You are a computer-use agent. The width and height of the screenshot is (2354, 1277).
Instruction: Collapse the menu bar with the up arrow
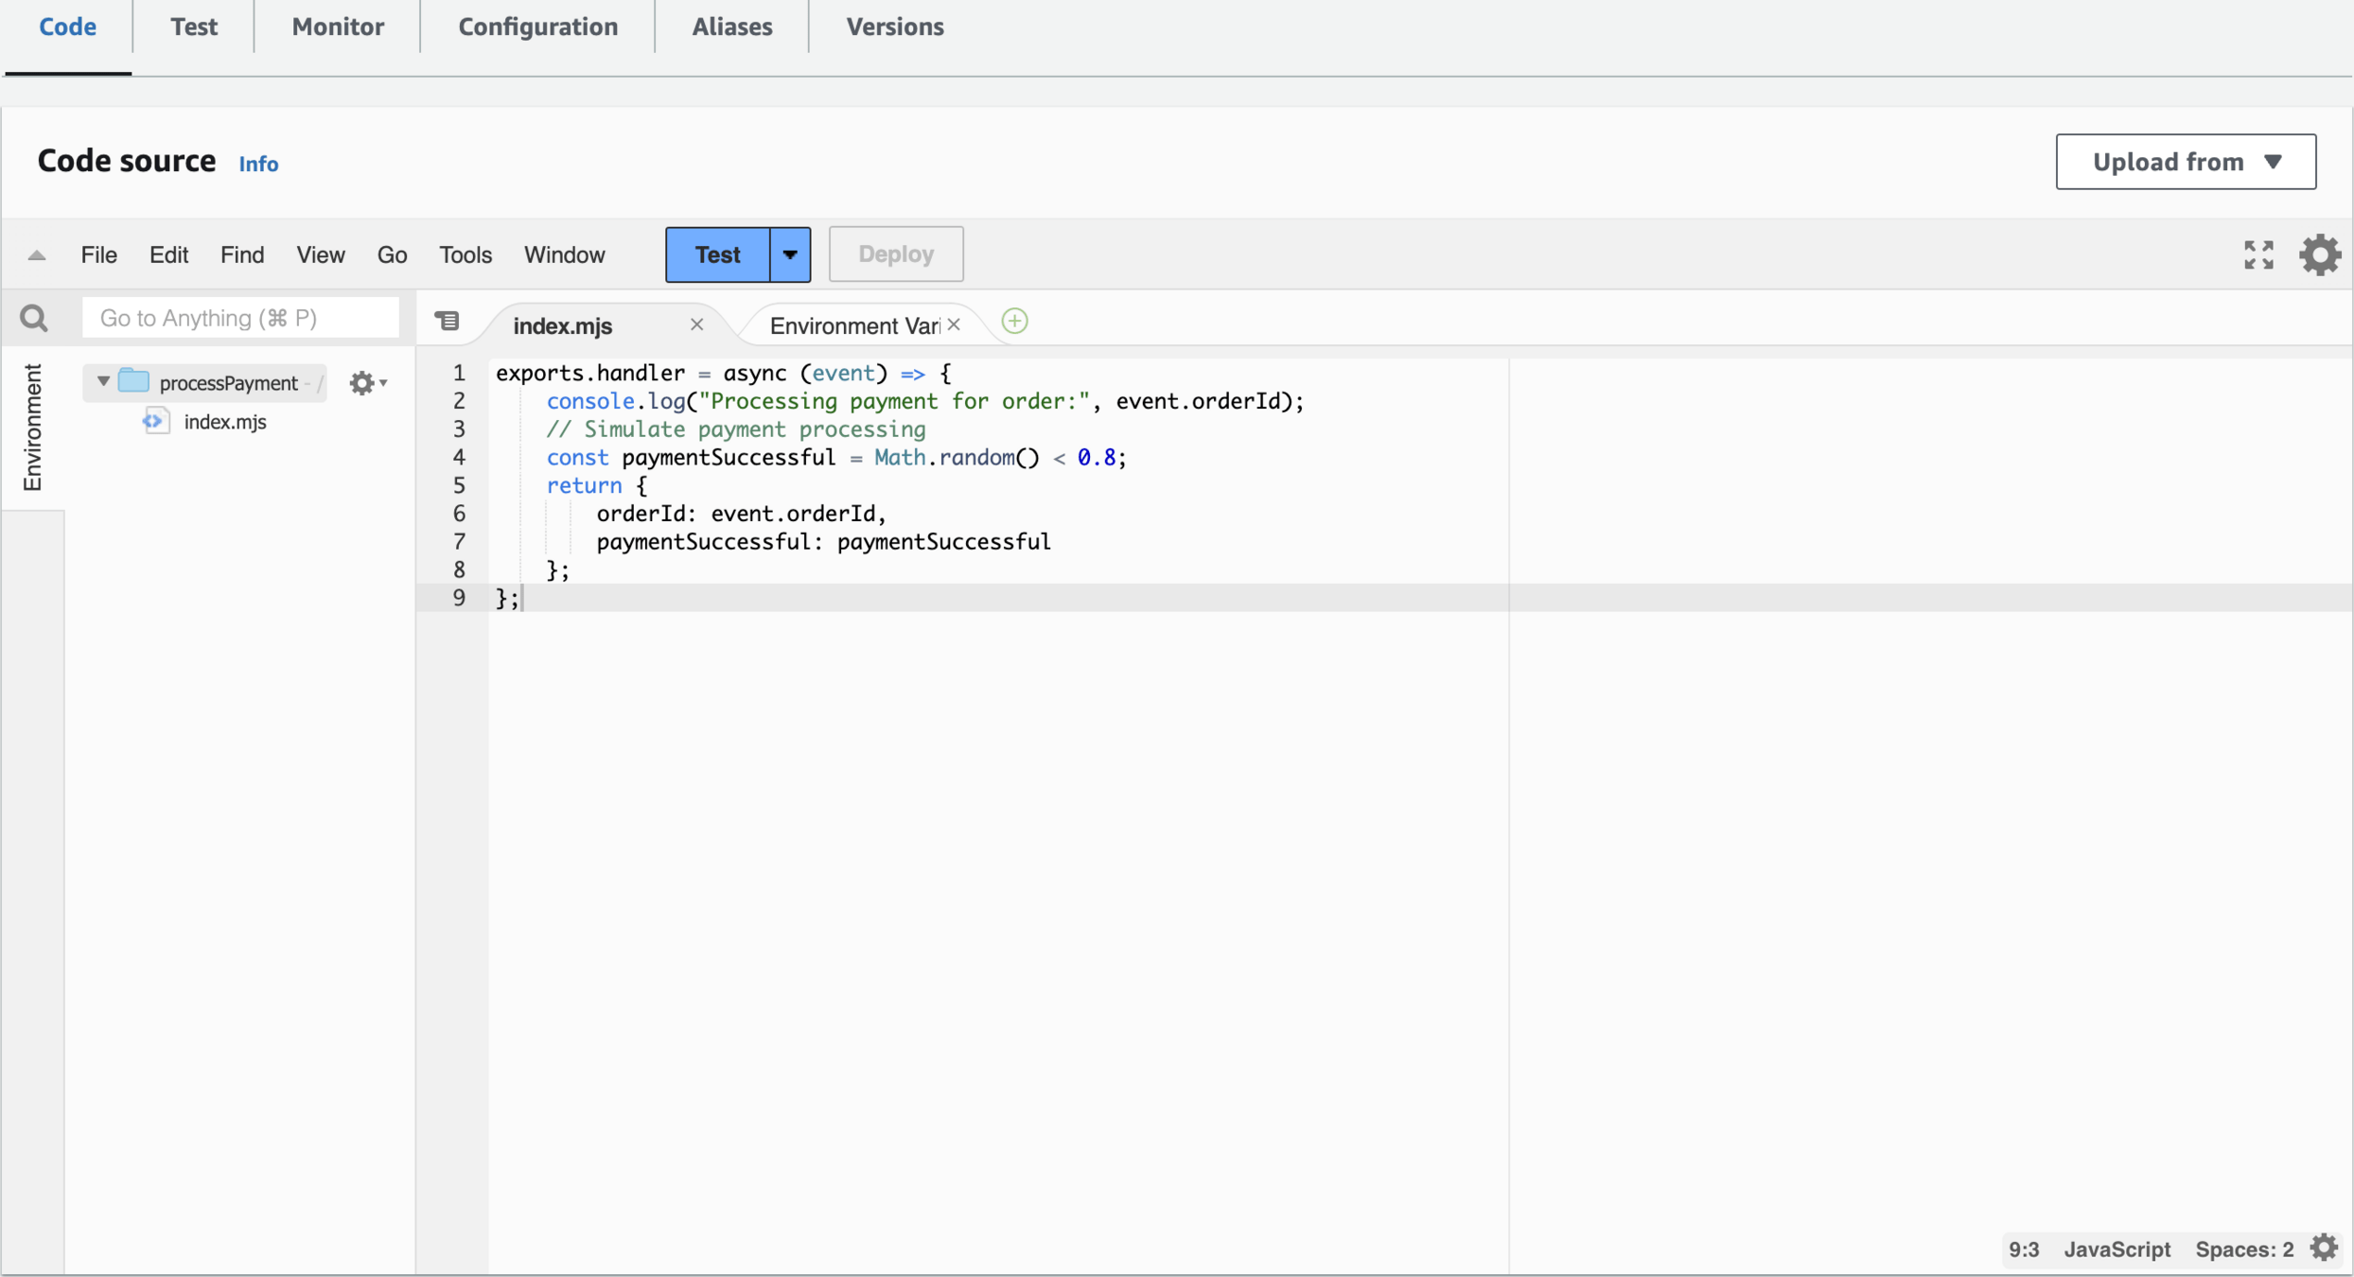(x=37, y=255)
